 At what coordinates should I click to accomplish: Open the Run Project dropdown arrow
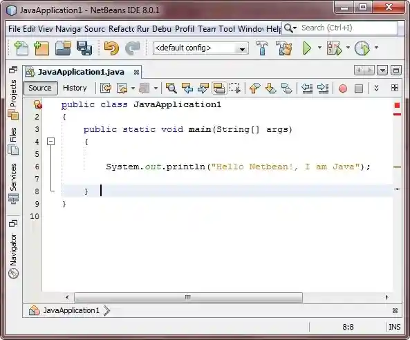(319, 48)
